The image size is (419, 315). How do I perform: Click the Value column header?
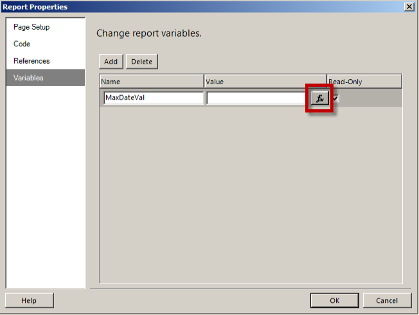(265, 82)
